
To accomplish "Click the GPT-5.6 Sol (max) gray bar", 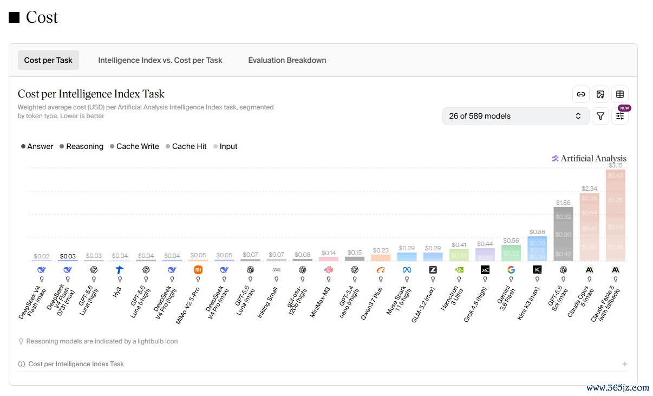I will tap(563, 234).
